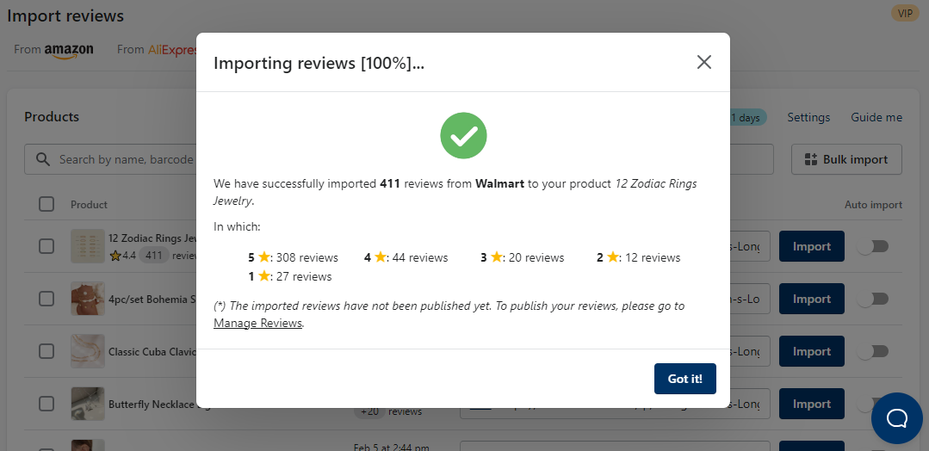Click the Bulk import button

846,159
